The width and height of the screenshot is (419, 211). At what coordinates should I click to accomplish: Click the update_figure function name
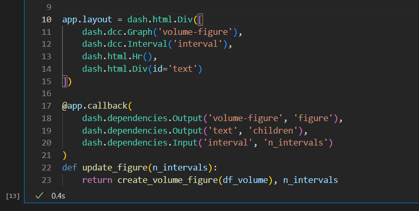[115, 168]
